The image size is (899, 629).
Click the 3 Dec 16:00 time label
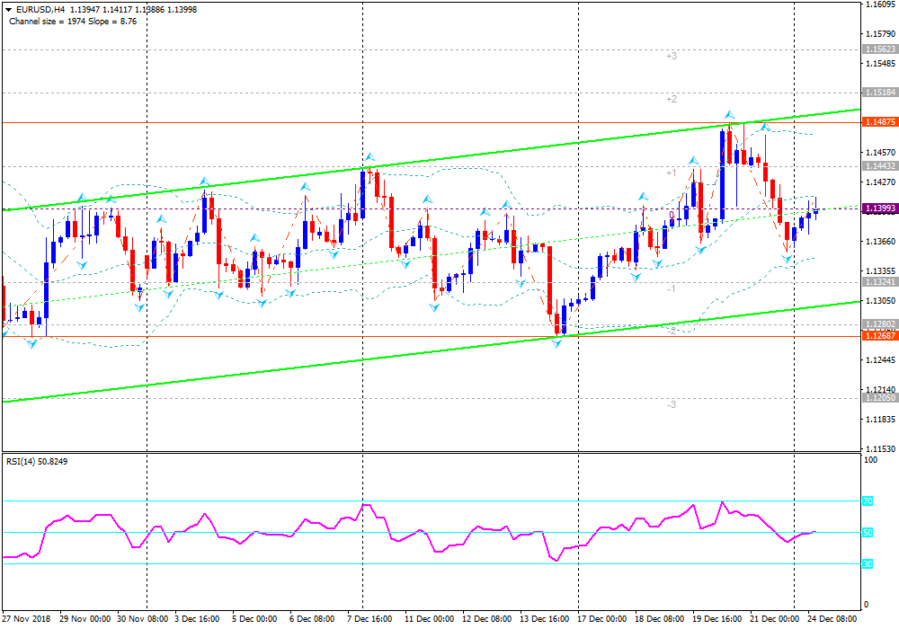[197, 619]
